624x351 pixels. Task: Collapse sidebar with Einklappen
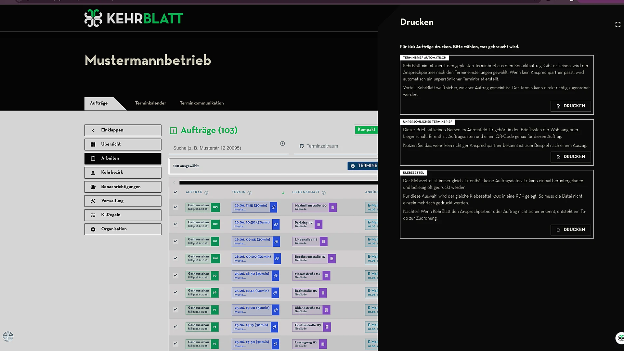pyautogui.click(x=123, y=130)
